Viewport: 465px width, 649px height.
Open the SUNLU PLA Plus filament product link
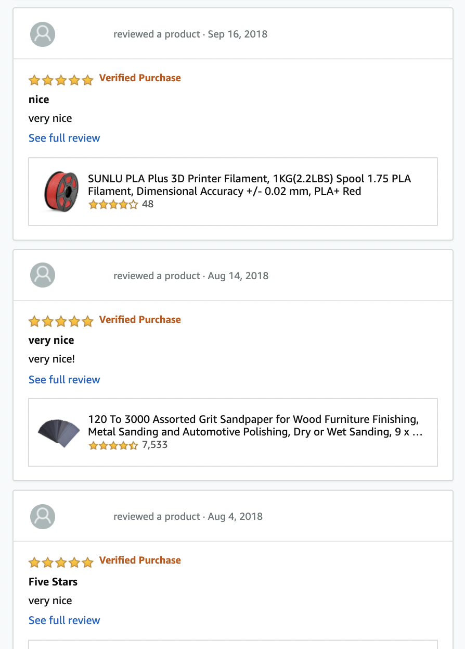coord(249,185)
